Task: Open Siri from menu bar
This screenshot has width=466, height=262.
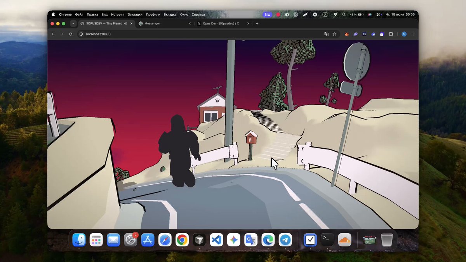Action: 370,14
